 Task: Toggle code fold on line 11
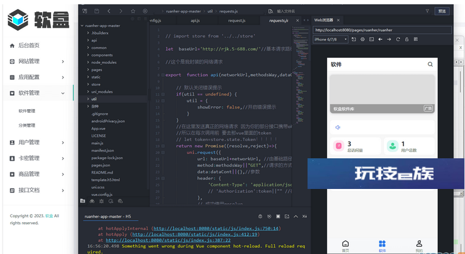tap(163, 94)
